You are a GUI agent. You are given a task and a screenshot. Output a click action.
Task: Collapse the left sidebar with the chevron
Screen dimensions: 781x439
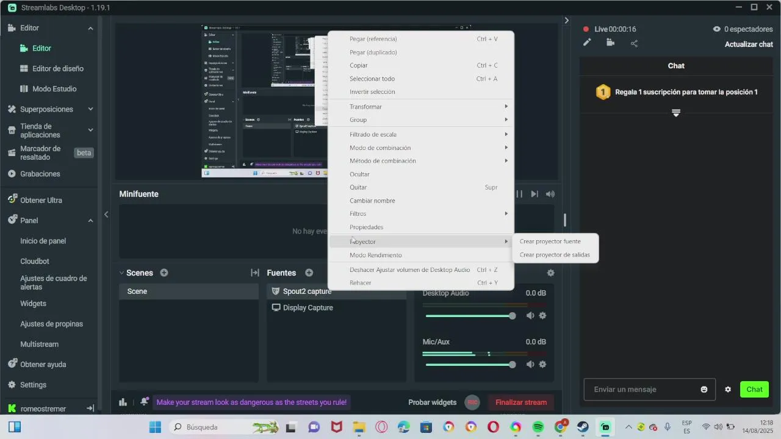click(x=106, y=214)
